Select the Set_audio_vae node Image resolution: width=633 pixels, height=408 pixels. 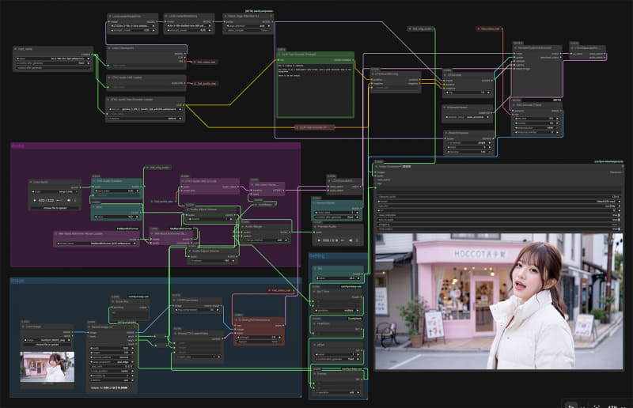pos(205,84)
